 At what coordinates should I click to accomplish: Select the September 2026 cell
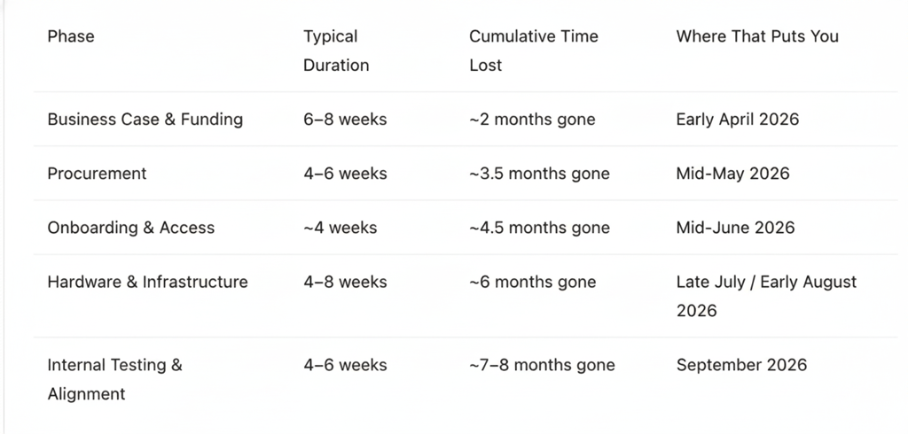(x=741, y=365)
